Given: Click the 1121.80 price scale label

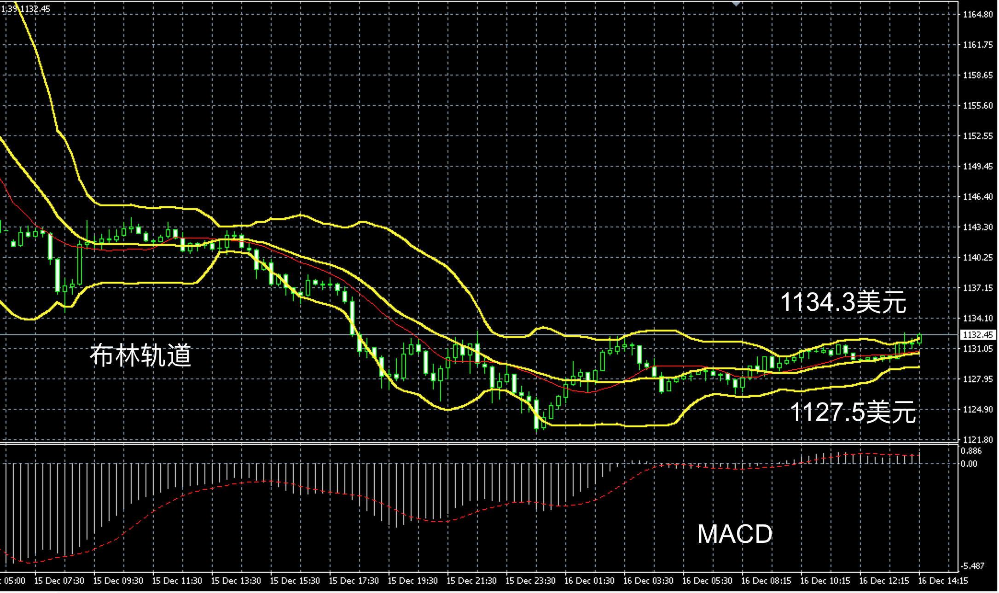Looking at the screenshot, I should click(977, 440).
